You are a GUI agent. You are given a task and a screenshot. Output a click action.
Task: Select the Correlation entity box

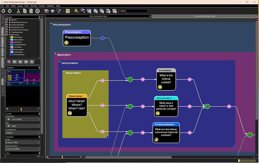166,79
